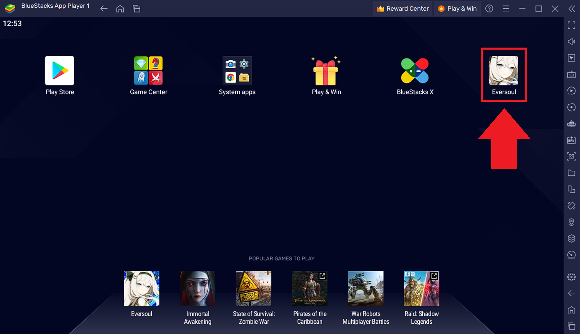Take a screenshot with the camera icon

pos(571,156)
